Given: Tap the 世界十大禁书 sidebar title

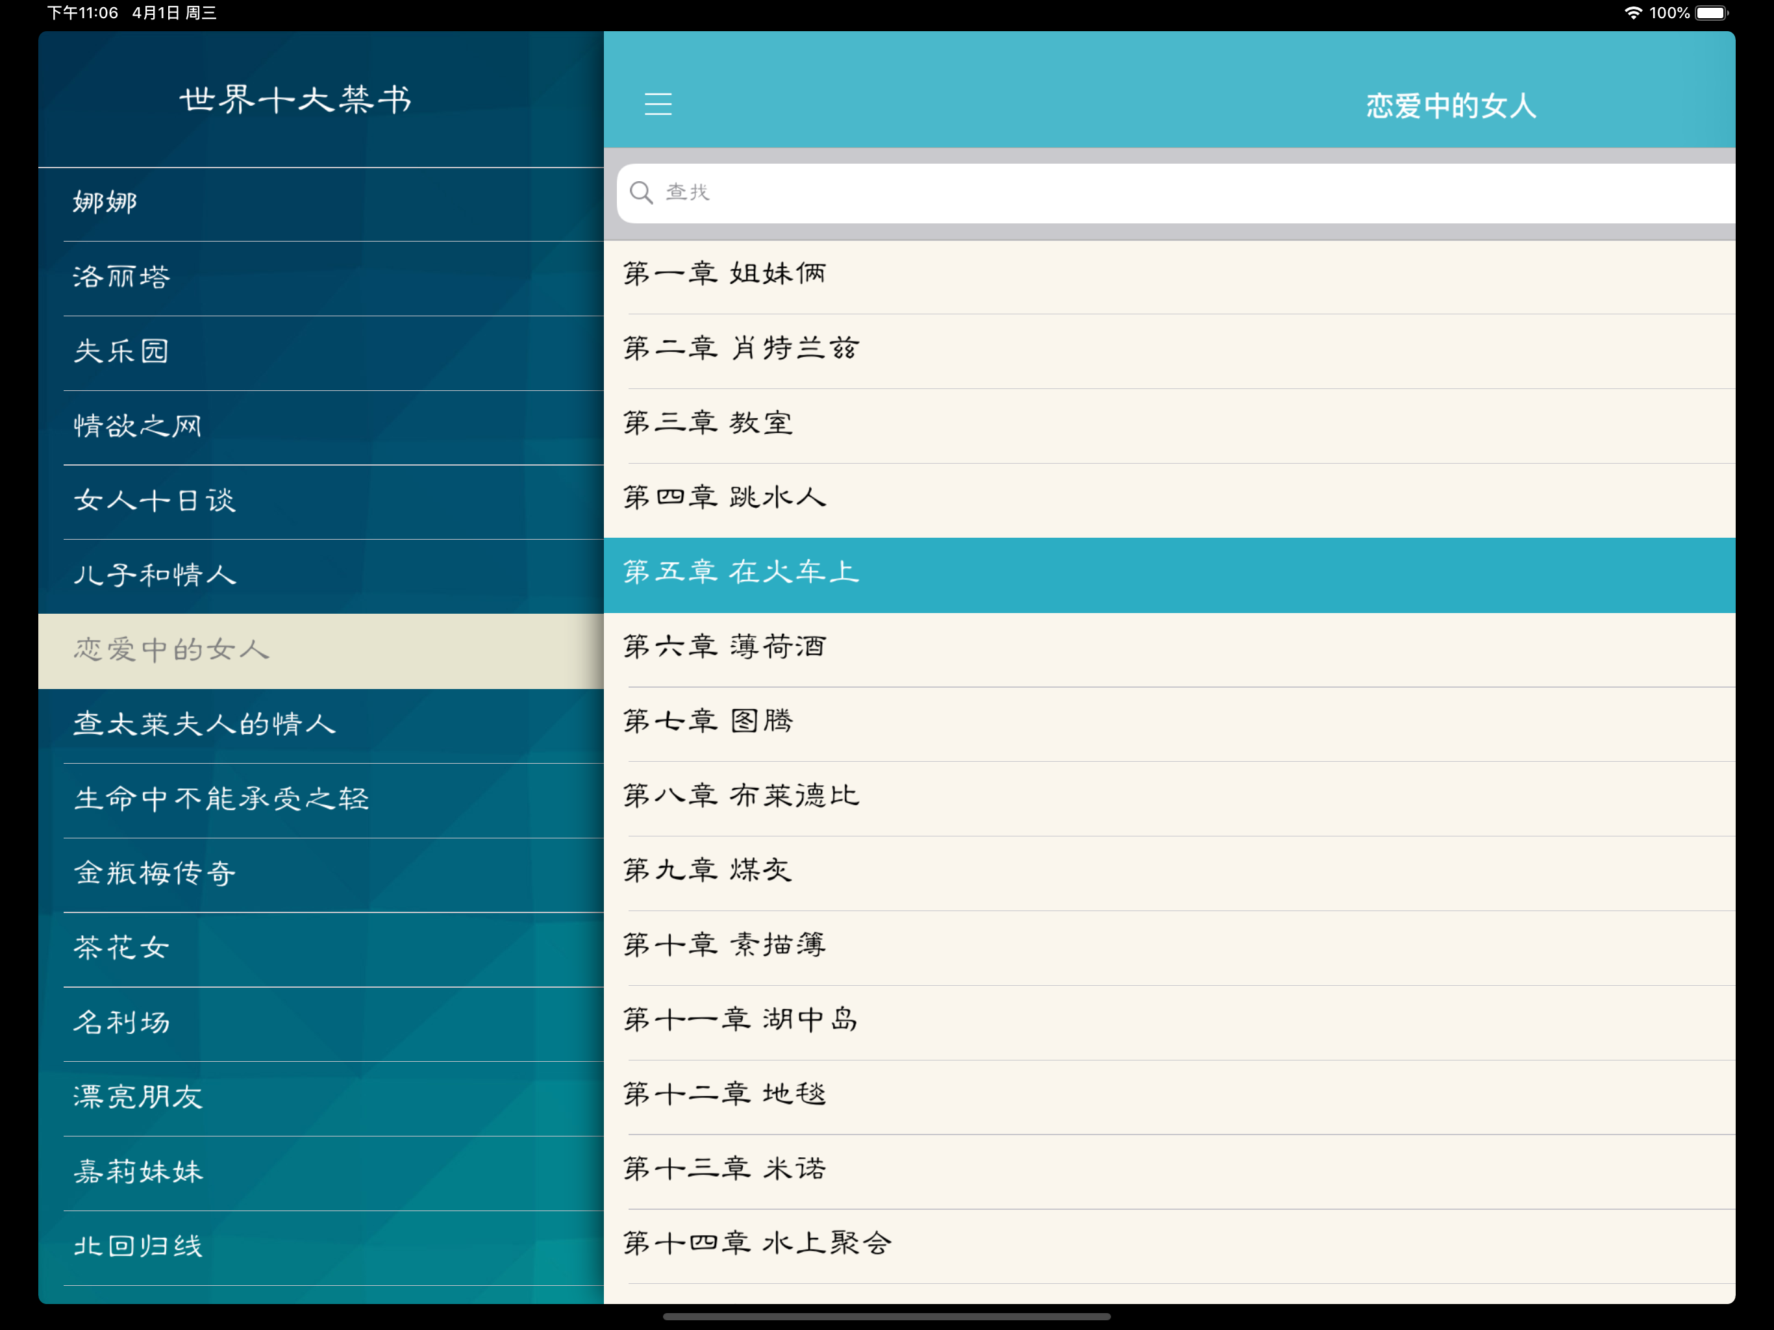Looking at the screenshot, I should click(296, 100).
